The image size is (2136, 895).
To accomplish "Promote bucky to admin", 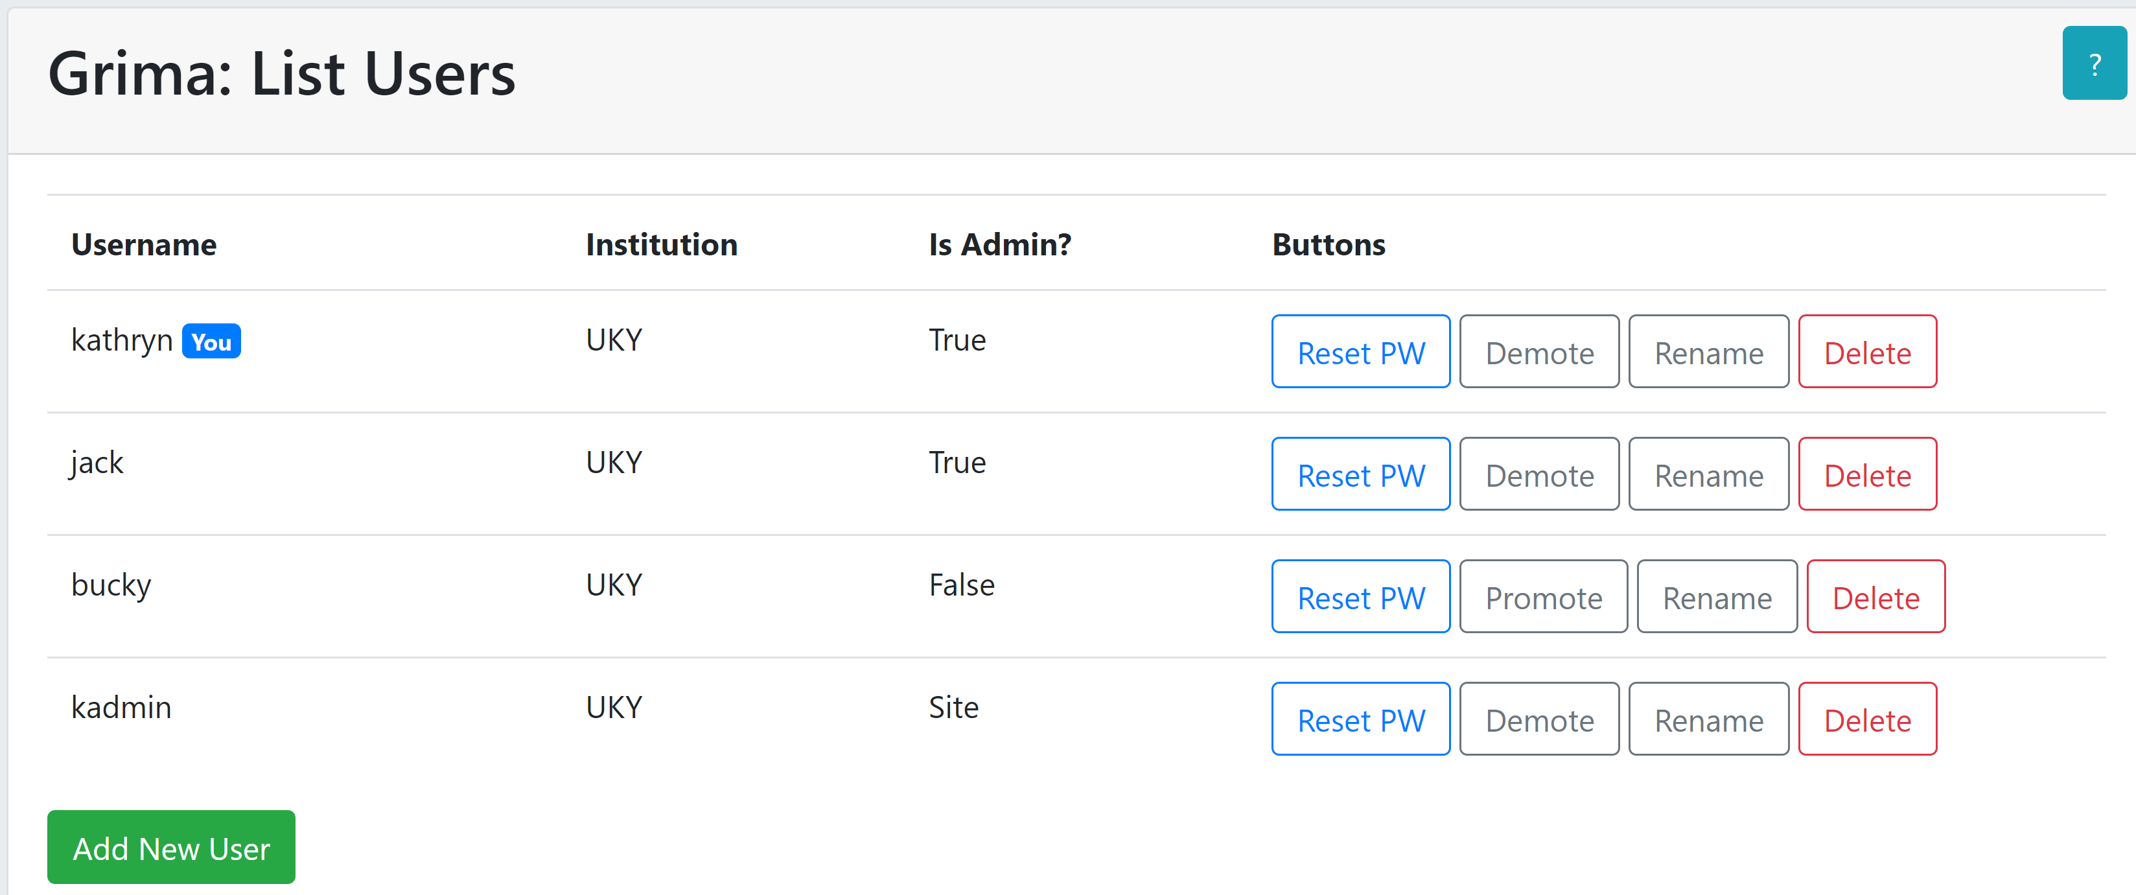I will (1543, 596).
